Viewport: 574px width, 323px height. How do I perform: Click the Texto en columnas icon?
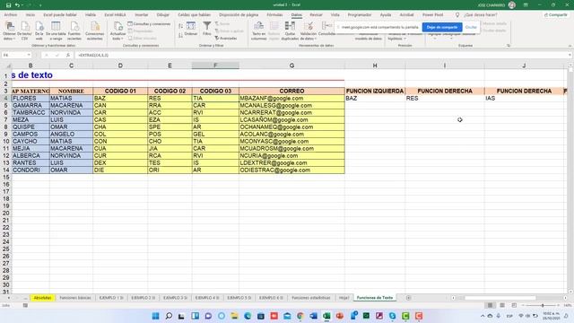259,30
